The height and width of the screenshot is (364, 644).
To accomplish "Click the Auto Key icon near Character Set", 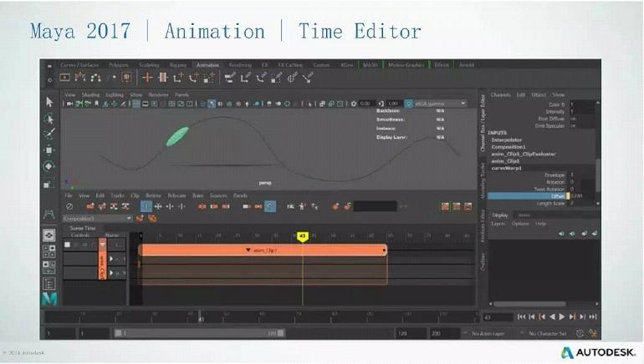I will pos(580,333).
